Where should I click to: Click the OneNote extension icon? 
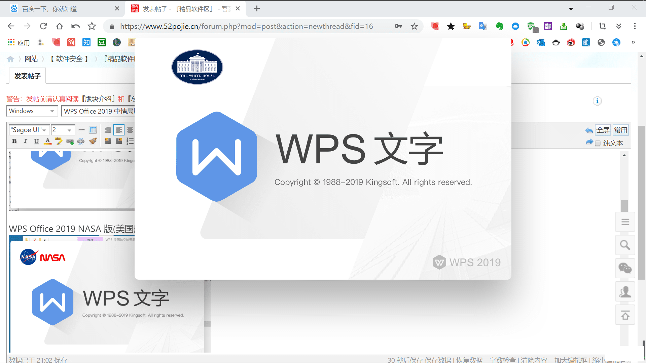click(x=547, y=26)
